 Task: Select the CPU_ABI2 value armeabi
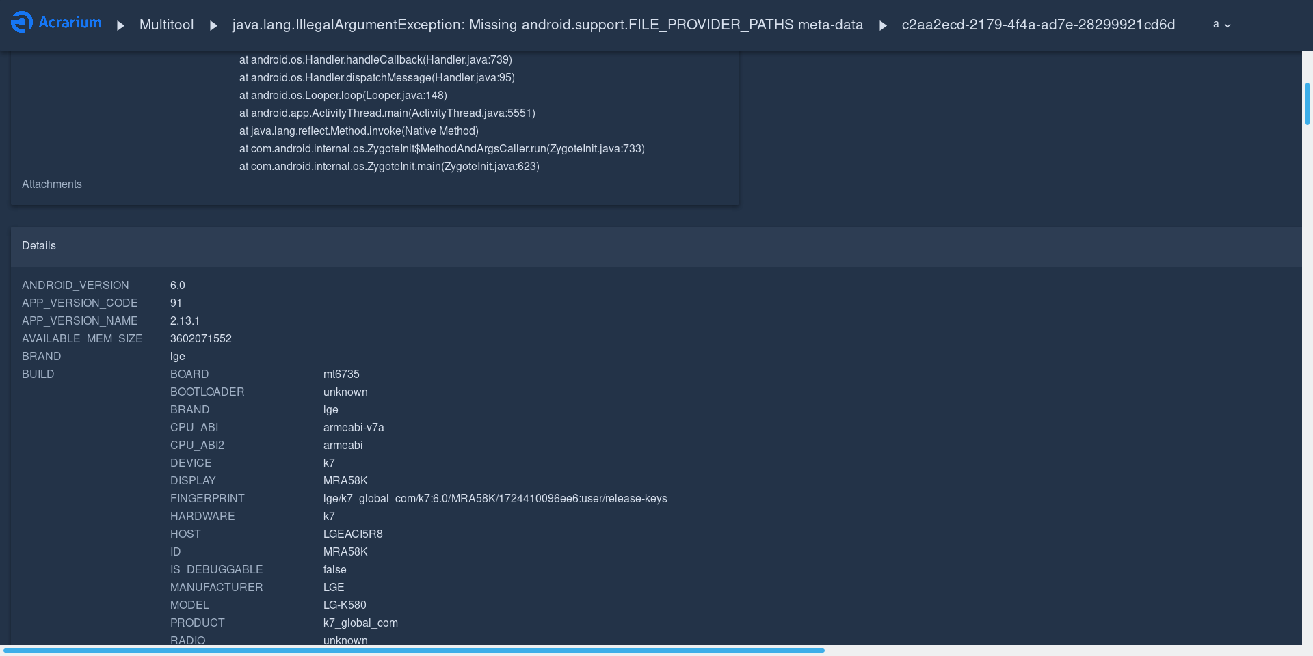tap(343, 446)
